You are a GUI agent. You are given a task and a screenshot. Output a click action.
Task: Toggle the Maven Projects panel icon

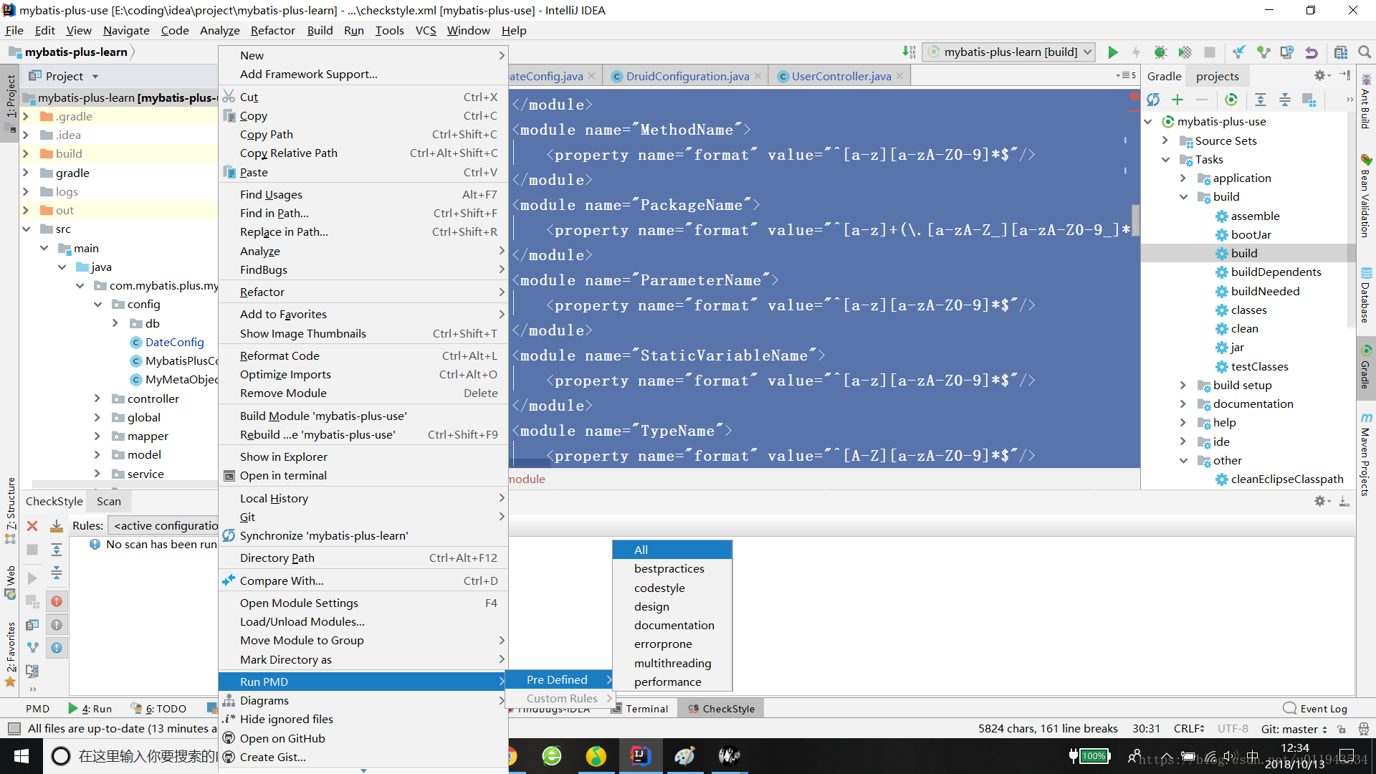(x=1365, y=463)
